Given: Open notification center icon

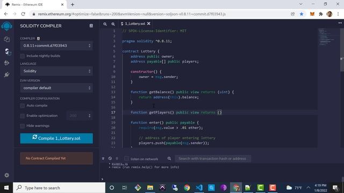Looking at the screenshot, I should 335,188.
